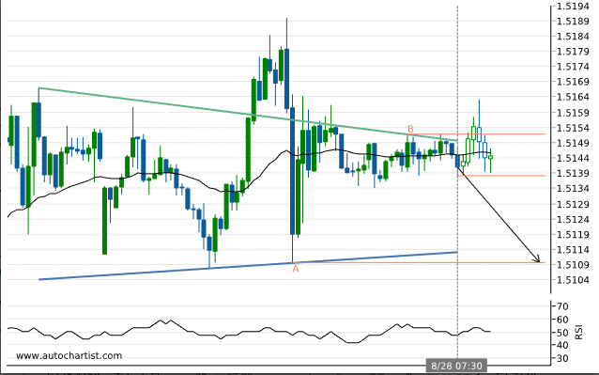The width and height of the screenshot is (599, 375).
Task: Click the 1.5184 price axis label
Action: pos(573,37)
